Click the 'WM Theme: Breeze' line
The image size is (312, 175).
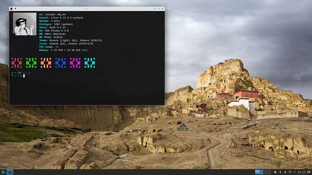51,37
